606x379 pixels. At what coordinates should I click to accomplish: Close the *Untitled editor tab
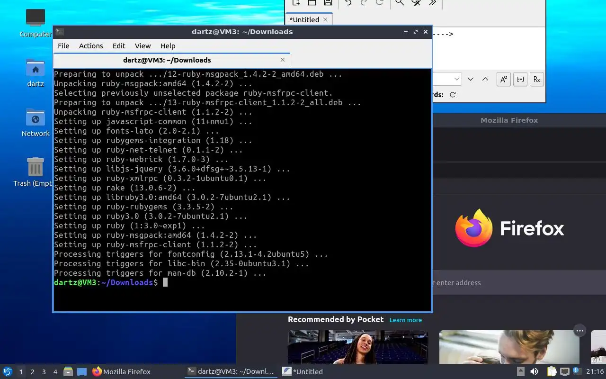(325, 19)
